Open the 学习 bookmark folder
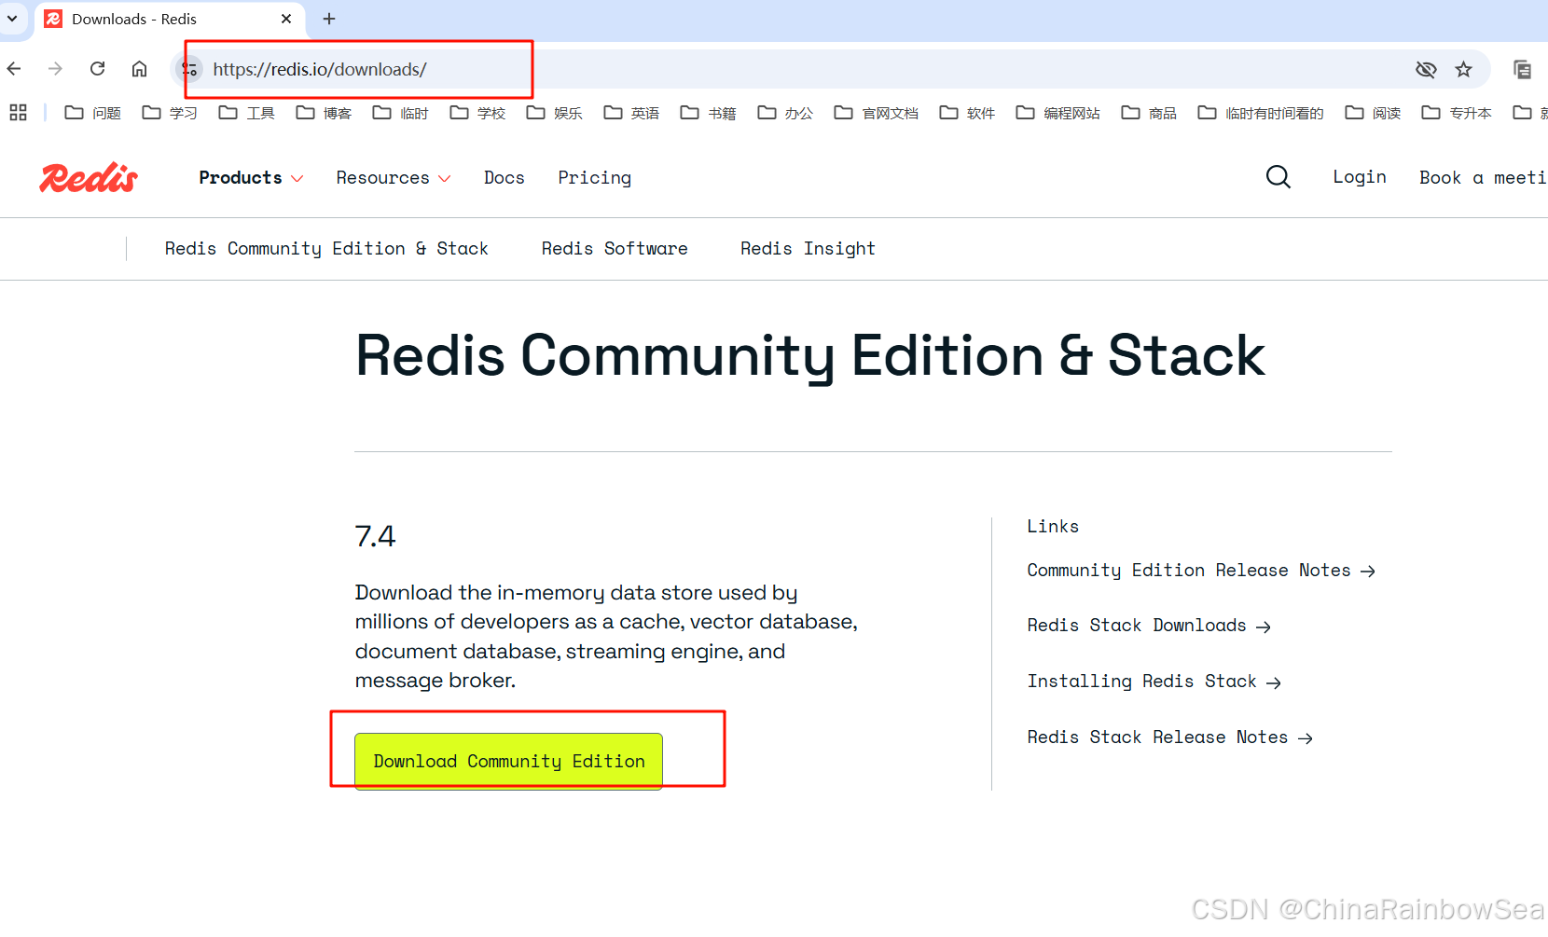The image size is (1548, 937). coord(170,113)
